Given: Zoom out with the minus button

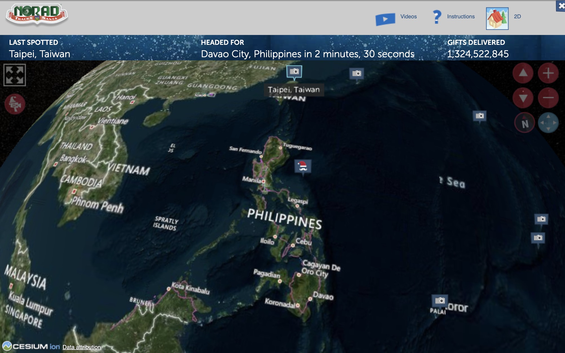Looking at the screenshot, I should [548, 98].
